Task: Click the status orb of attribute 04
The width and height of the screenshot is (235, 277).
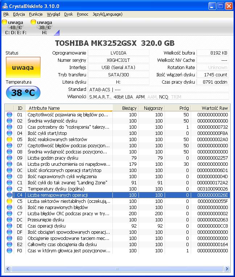Action: tap(9, 133)
